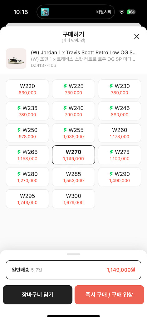Select the highlighted W270 size option
This screenshot has width=147, height=320.
(x=73, y=155)
